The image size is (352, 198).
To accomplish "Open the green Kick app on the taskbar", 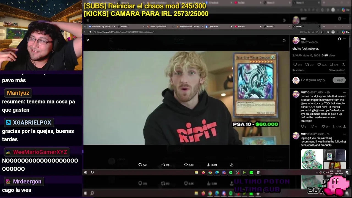I will tap(251, 172).
